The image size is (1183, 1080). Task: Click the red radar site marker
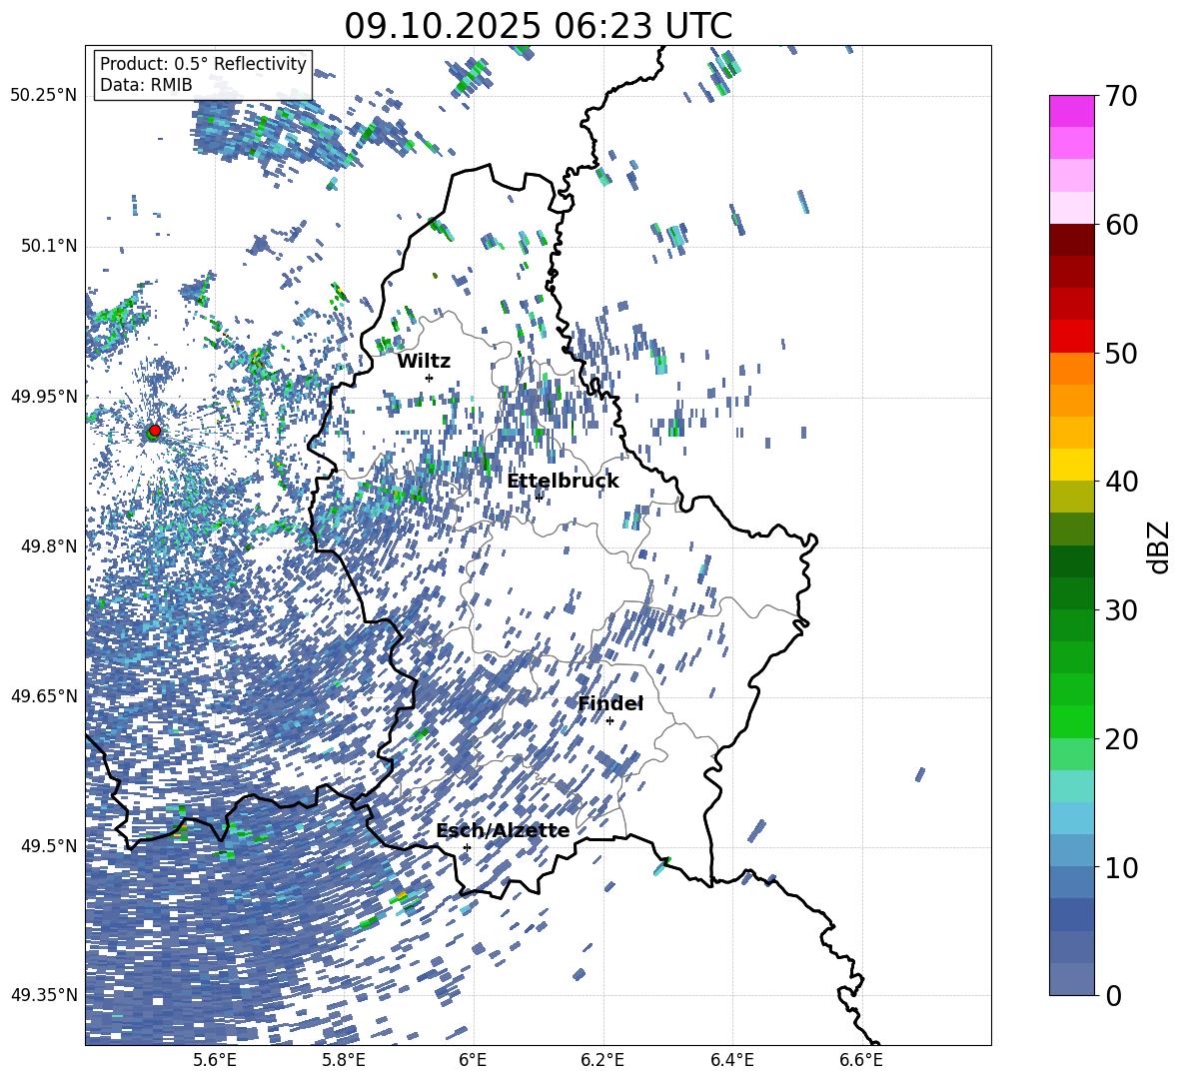click(x=155, y=431)
